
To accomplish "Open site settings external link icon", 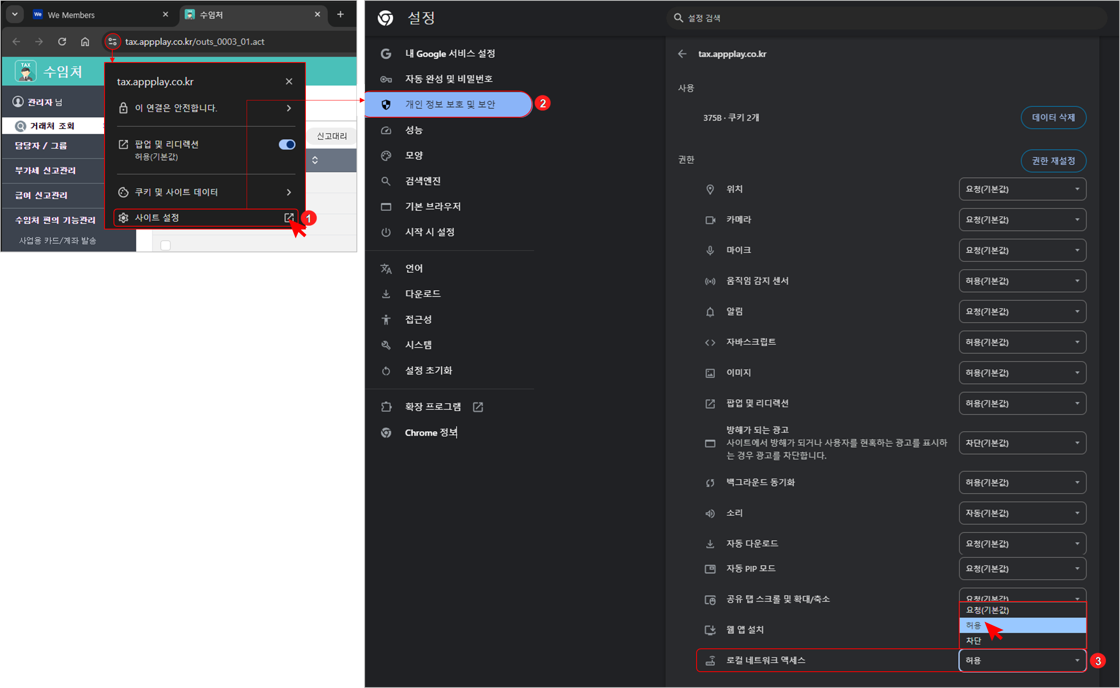I will point(288,218).
